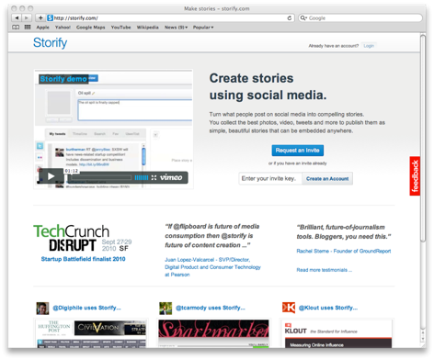Expand the Popular bookmarks dropdown
Image resolution: width=434 pixels, height=360 pixels.
[203, 28]
